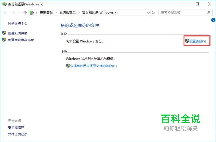Minimize the 备份和还原 window
Screen dimensions: 216x142
185,4
